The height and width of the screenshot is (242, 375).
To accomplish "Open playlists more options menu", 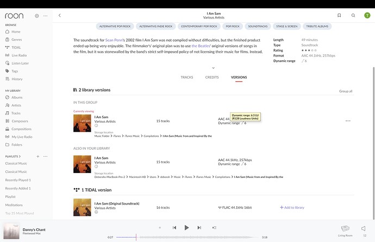I will (45, 156).
